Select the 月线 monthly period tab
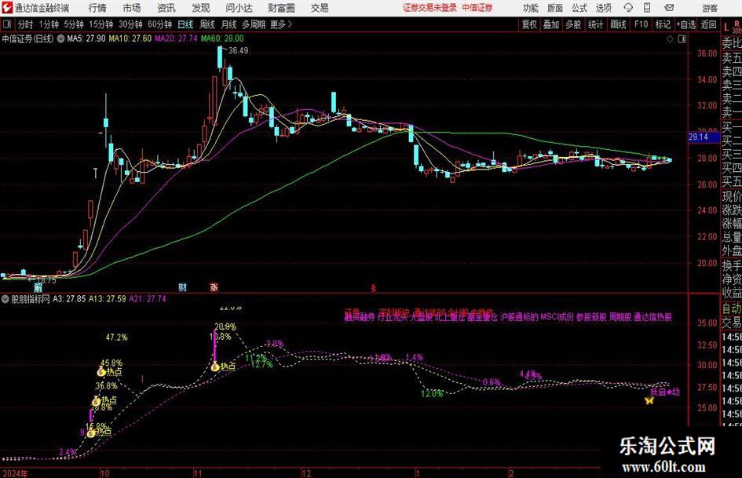 point(228,24)
